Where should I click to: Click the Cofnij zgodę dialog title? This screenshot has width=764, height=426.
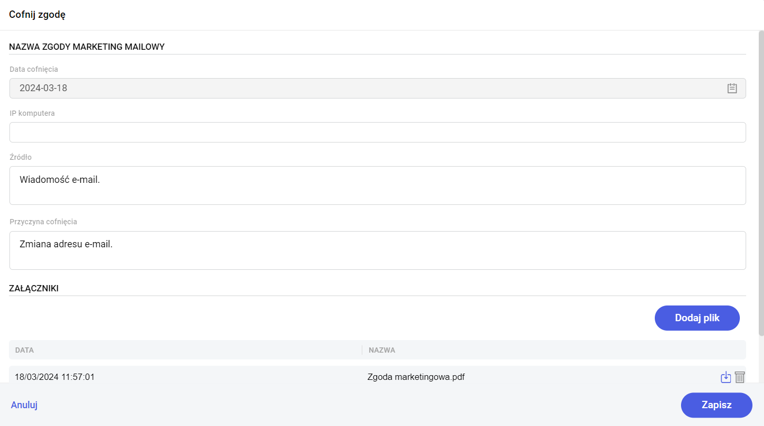pos(37,15)
